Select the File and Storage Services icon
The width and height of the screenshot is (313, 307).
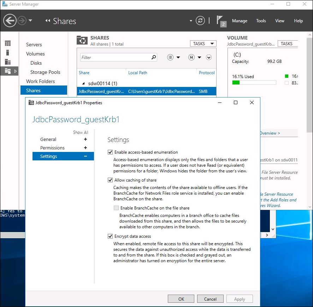point(8,71)
